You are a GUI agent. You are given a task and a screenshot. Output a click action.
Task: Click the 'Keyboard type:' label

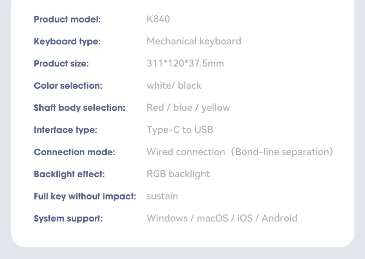point(67,42)
